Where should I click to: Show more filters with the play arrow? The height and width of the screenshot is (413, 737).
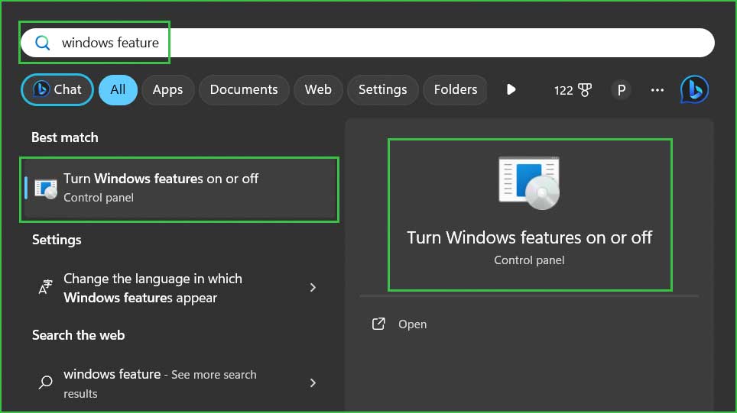(511, 89)
